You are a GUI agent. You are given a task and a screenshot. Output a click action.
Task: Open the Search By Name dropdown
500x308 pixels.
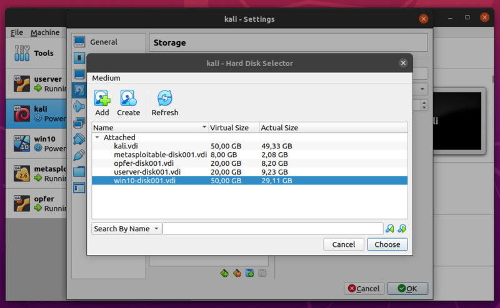pyautogui.click(x=127, y=229)
